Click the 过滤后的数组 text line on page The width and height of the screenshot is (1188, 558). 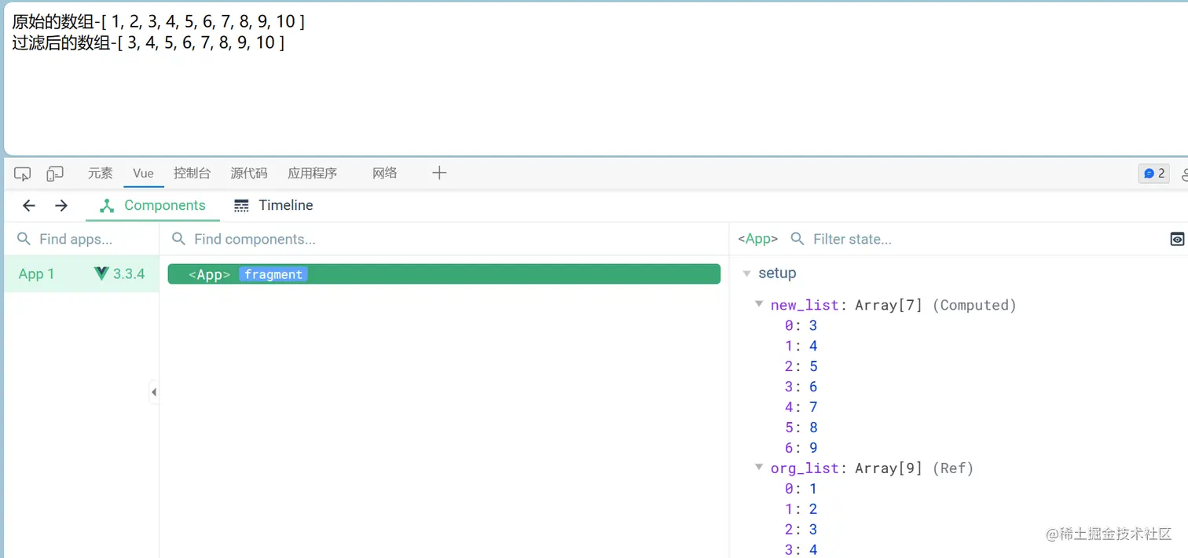148,42
